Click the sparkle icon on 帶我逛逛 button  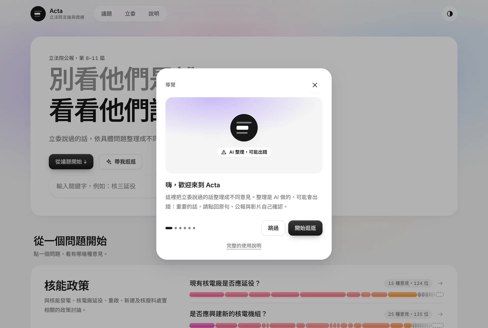[x=109, y=162]
